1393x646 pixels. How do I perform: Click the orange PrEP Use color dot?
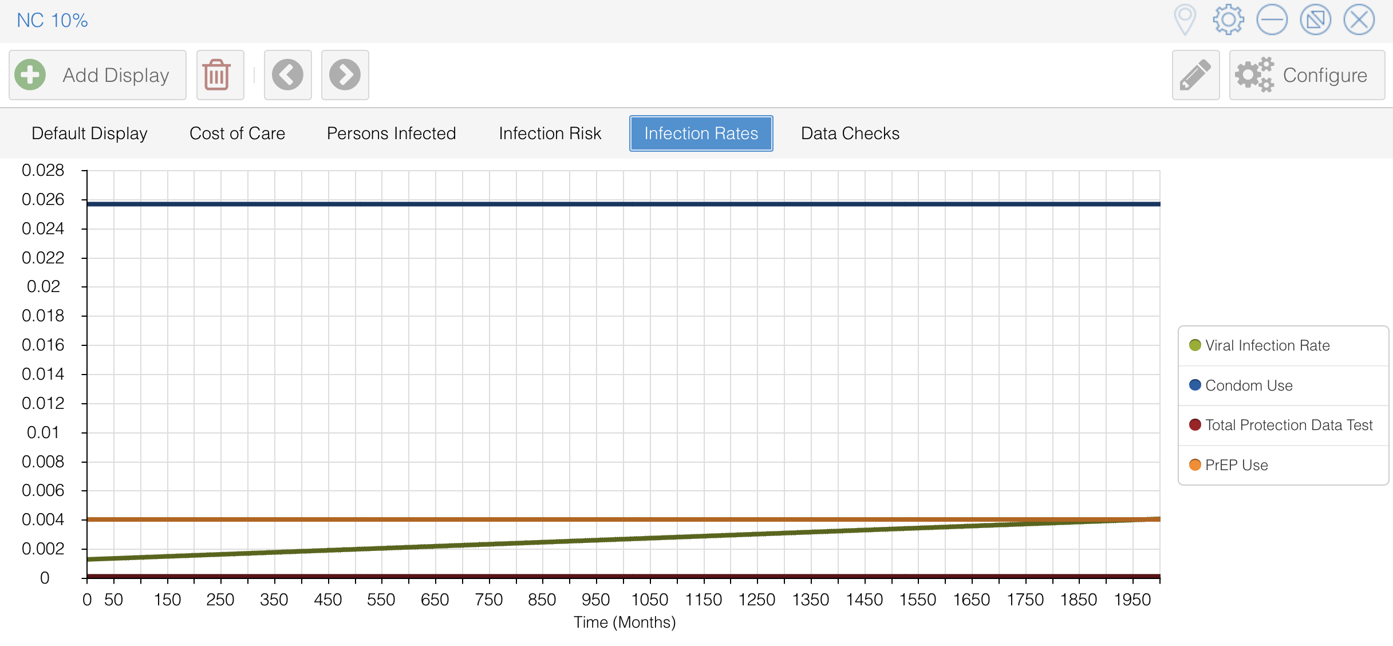pos(1194,464)
